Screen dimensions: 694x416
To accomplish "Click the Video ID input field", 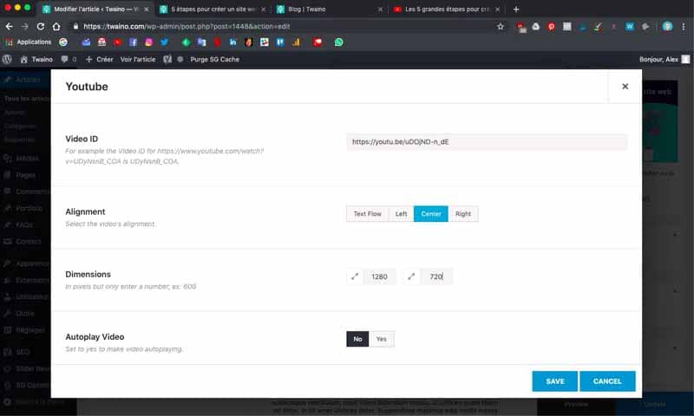I will (487, 142).
